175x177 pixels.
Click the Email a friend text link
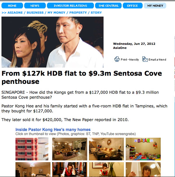click(157, 60)
